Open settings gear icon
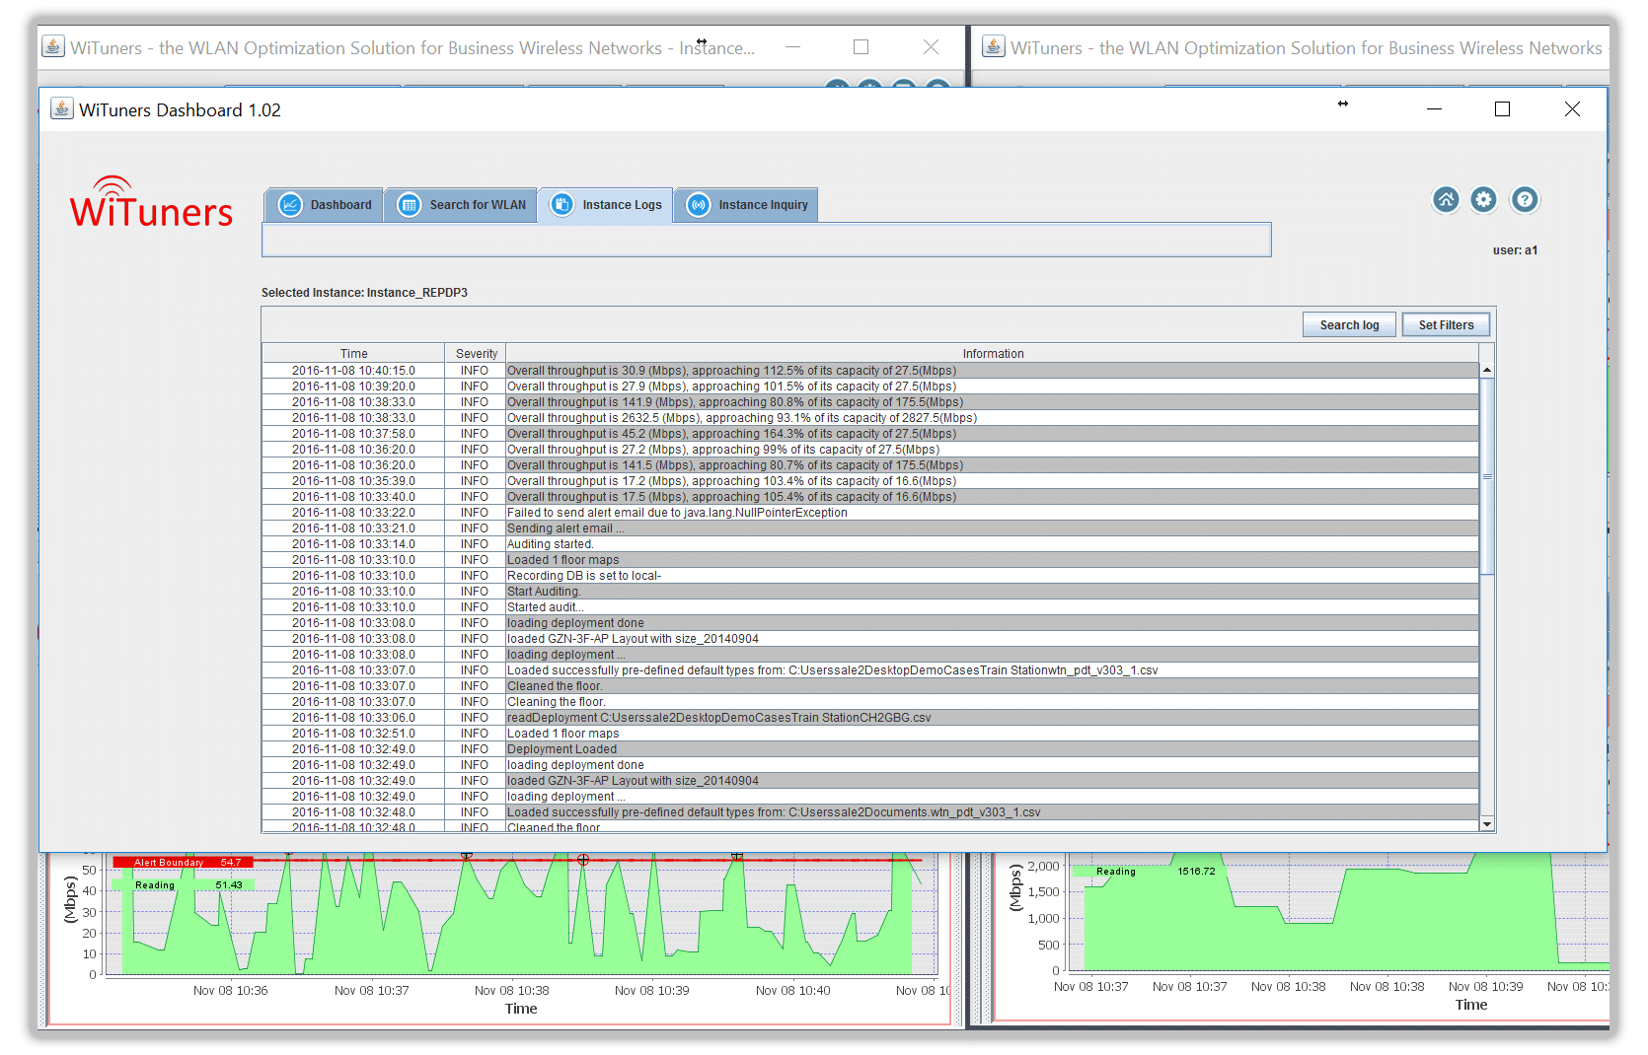The width and height of the screenshot is (1648, 1055). pyautogui.click(x=1483, y=200)
